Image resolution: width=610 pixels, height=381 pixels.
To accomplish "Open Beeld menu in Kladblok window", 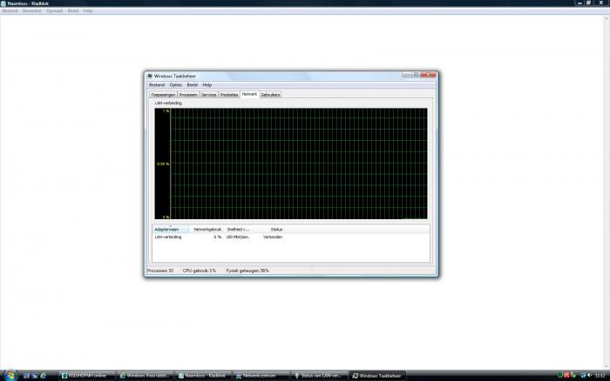I will pos(72,11).
